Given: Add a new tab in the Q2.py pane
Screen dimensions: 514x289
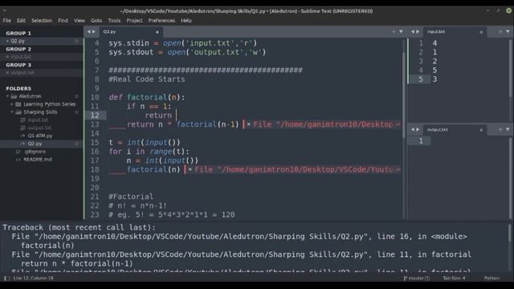Looking at the screenshot, I should pos(394,32).
